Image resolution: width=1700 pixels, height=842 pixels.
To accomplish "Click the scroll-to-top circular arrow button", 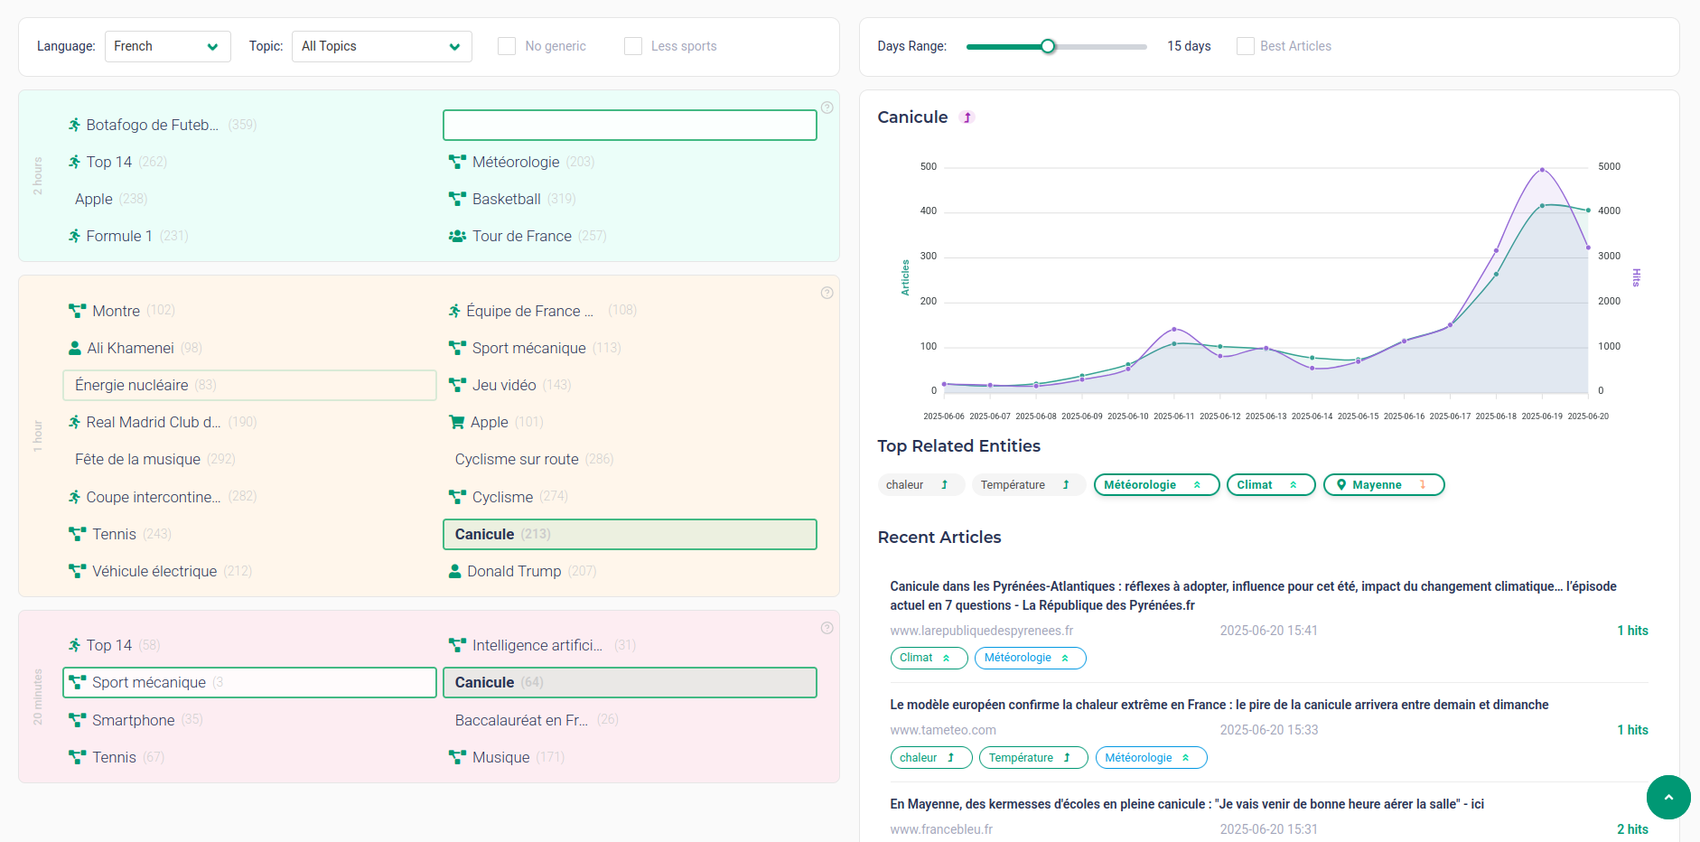I will pos(1668,798).
